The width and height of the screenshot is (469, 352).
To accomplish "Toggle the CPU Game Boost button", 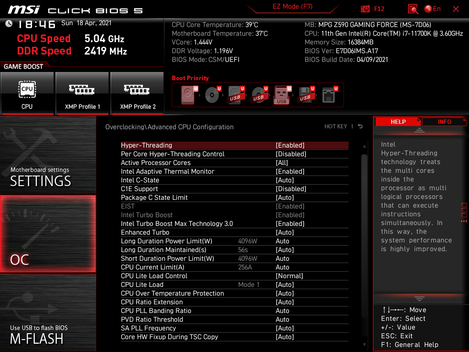I will [x=27, y=93].
